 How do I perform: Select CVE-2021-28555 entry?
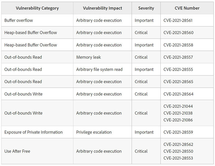178,70
